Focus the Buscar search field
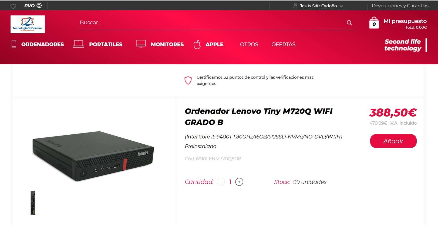This screenshot has width=438, height=225. point(212,23)
